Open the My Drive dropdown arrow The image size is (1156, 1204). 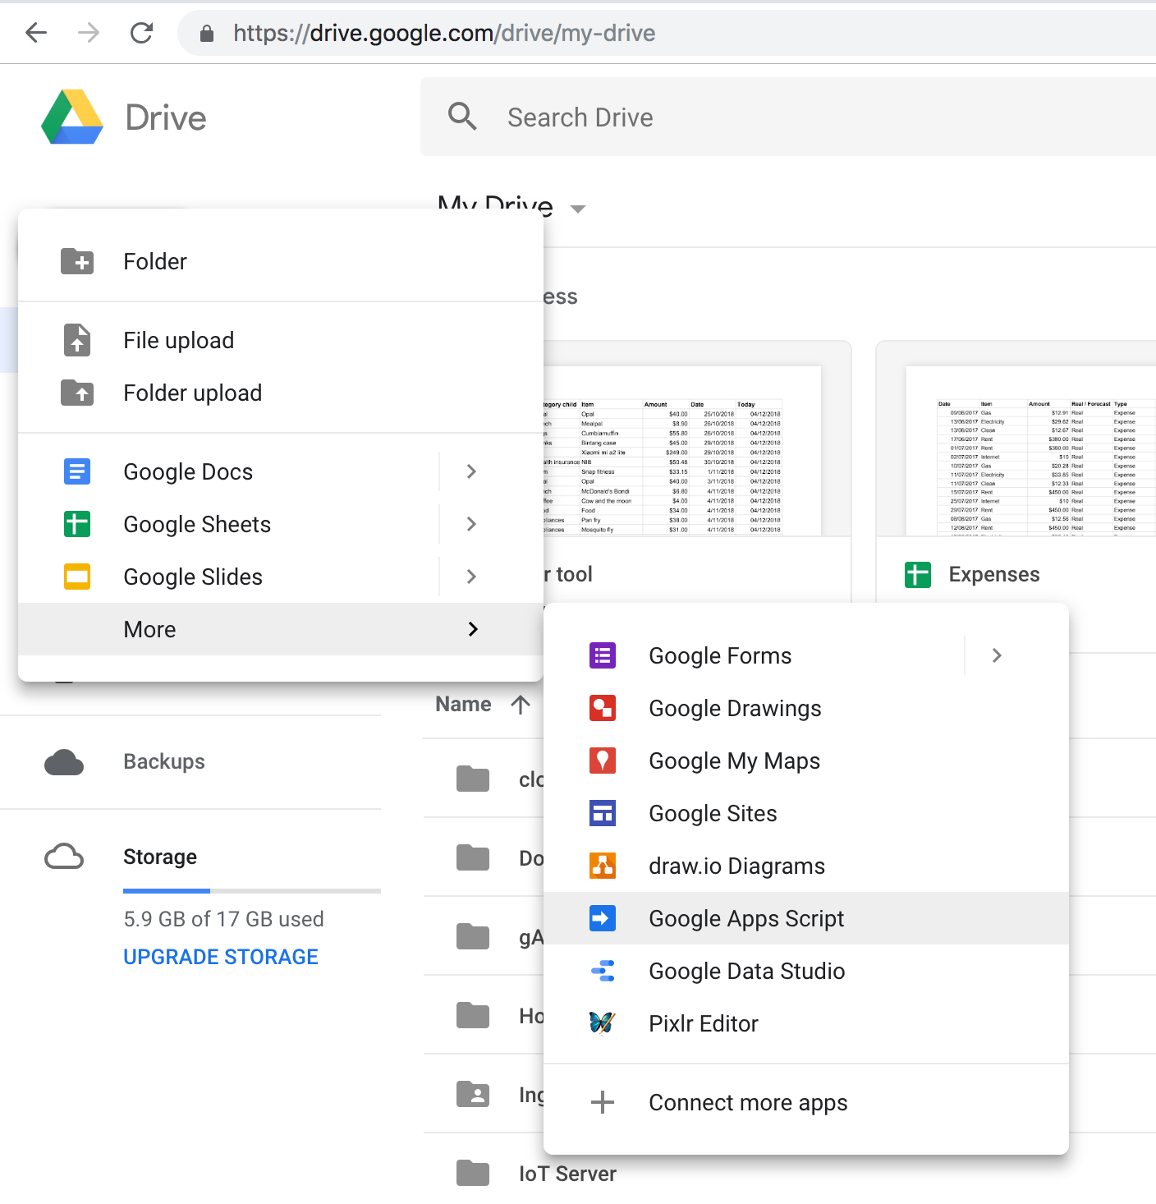click(578, 209)
